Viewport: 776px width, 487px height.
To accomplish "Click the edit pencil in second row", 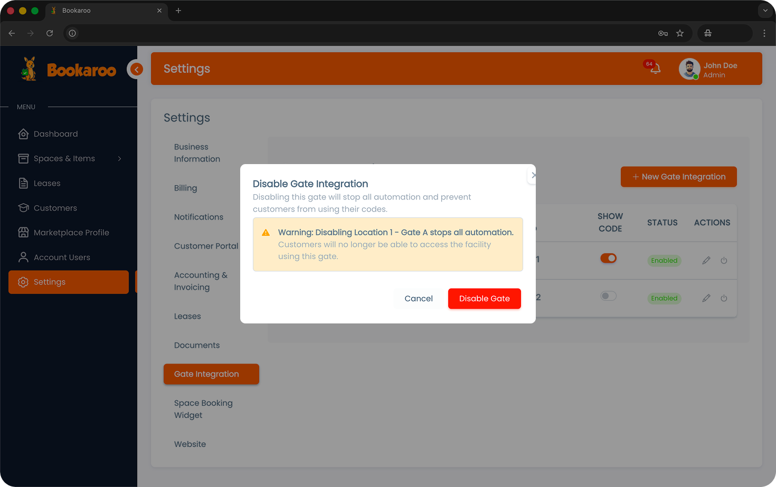I will tap(706, 299).
